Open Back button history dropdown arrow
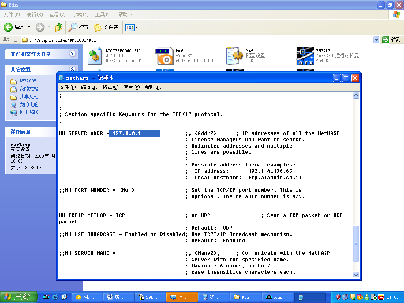This screenshot has width=404, height=303. coord(29,27)
